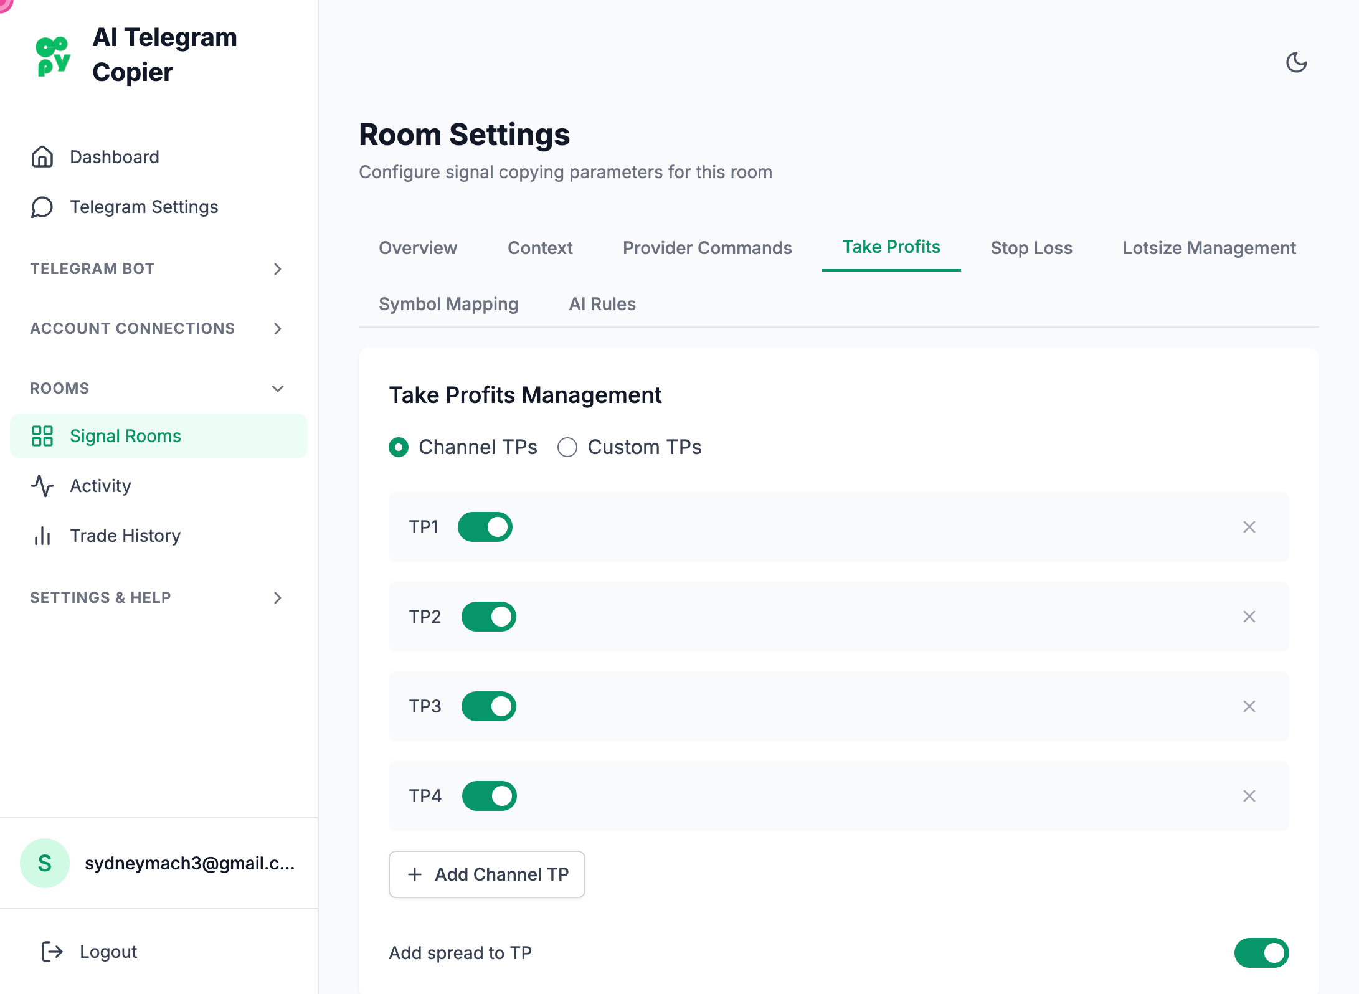The image size is (1359, 994).
Task: Select the Custom TPs radio button
Action: pyautogui.click(x=567, y=447)
